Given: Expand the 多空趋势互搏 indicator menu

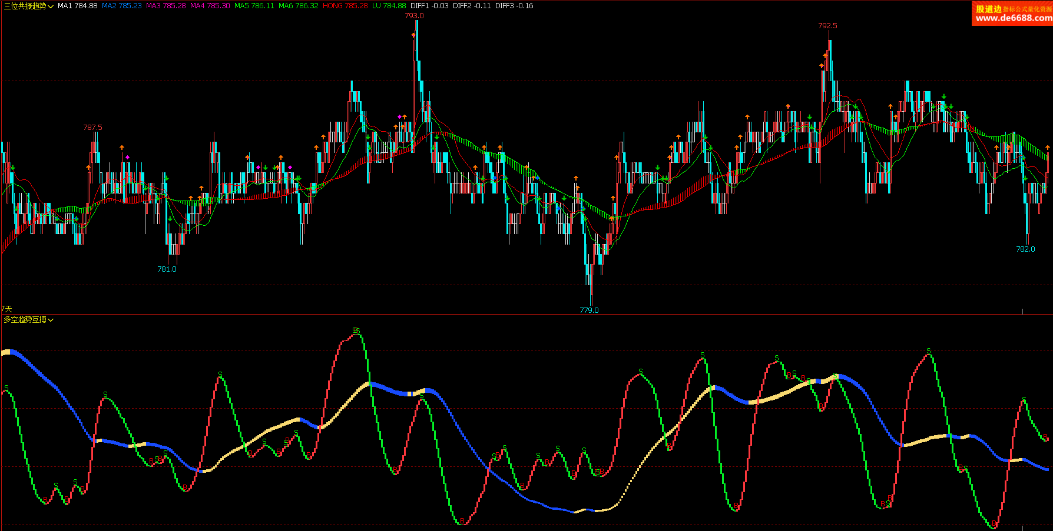Looking at the screenshot, I should 28,320.
